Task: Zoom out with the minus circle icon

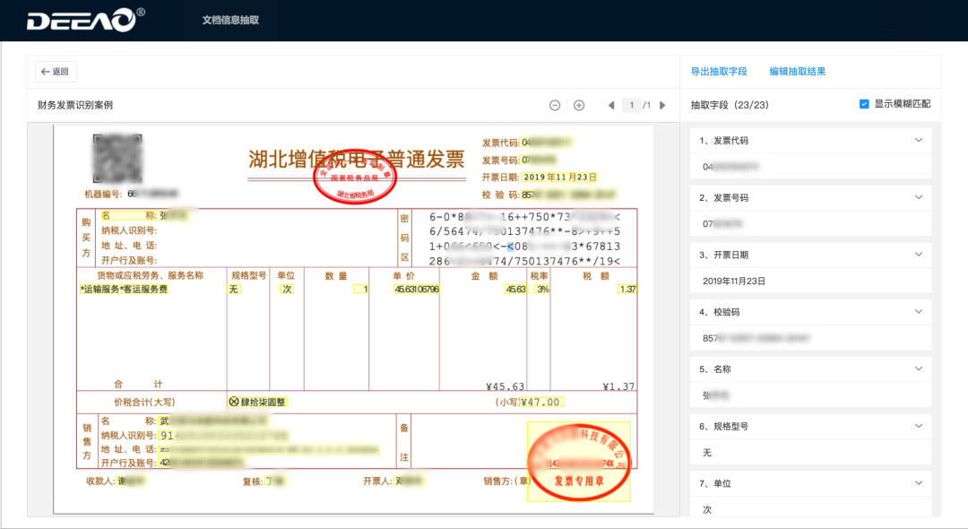Action: tap(555, 106)
